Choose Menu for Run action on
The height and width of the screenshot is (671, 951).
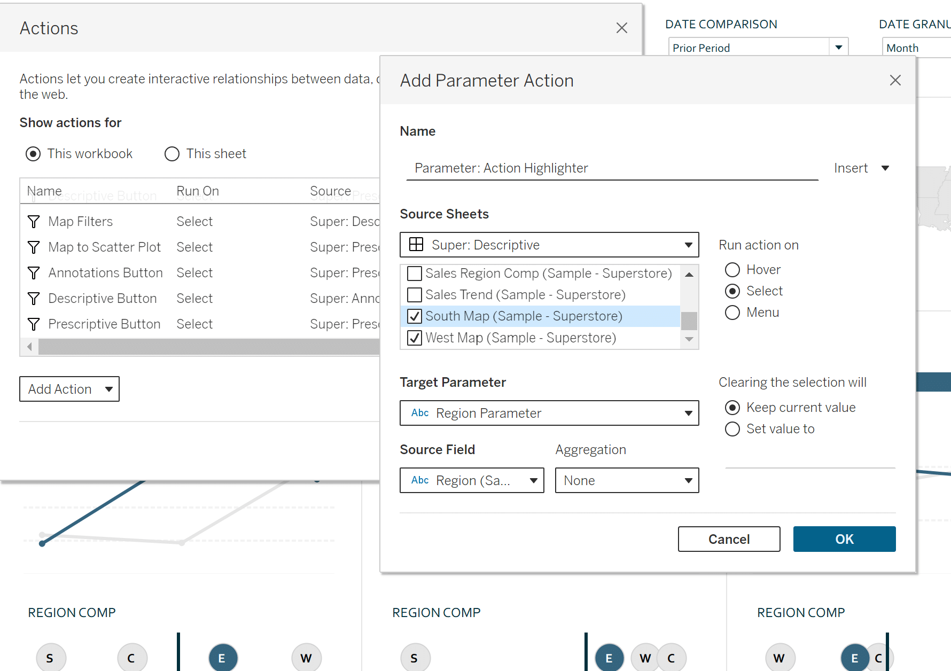coord(732,313)
